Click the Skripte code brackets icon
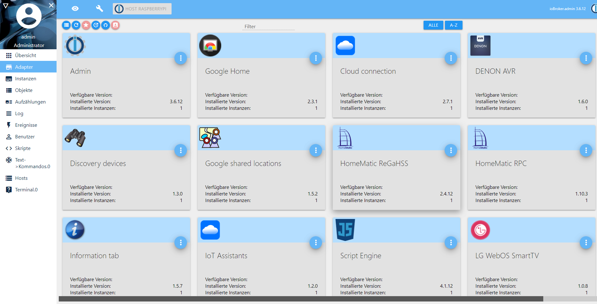The image size is (597, 304). 9,148
